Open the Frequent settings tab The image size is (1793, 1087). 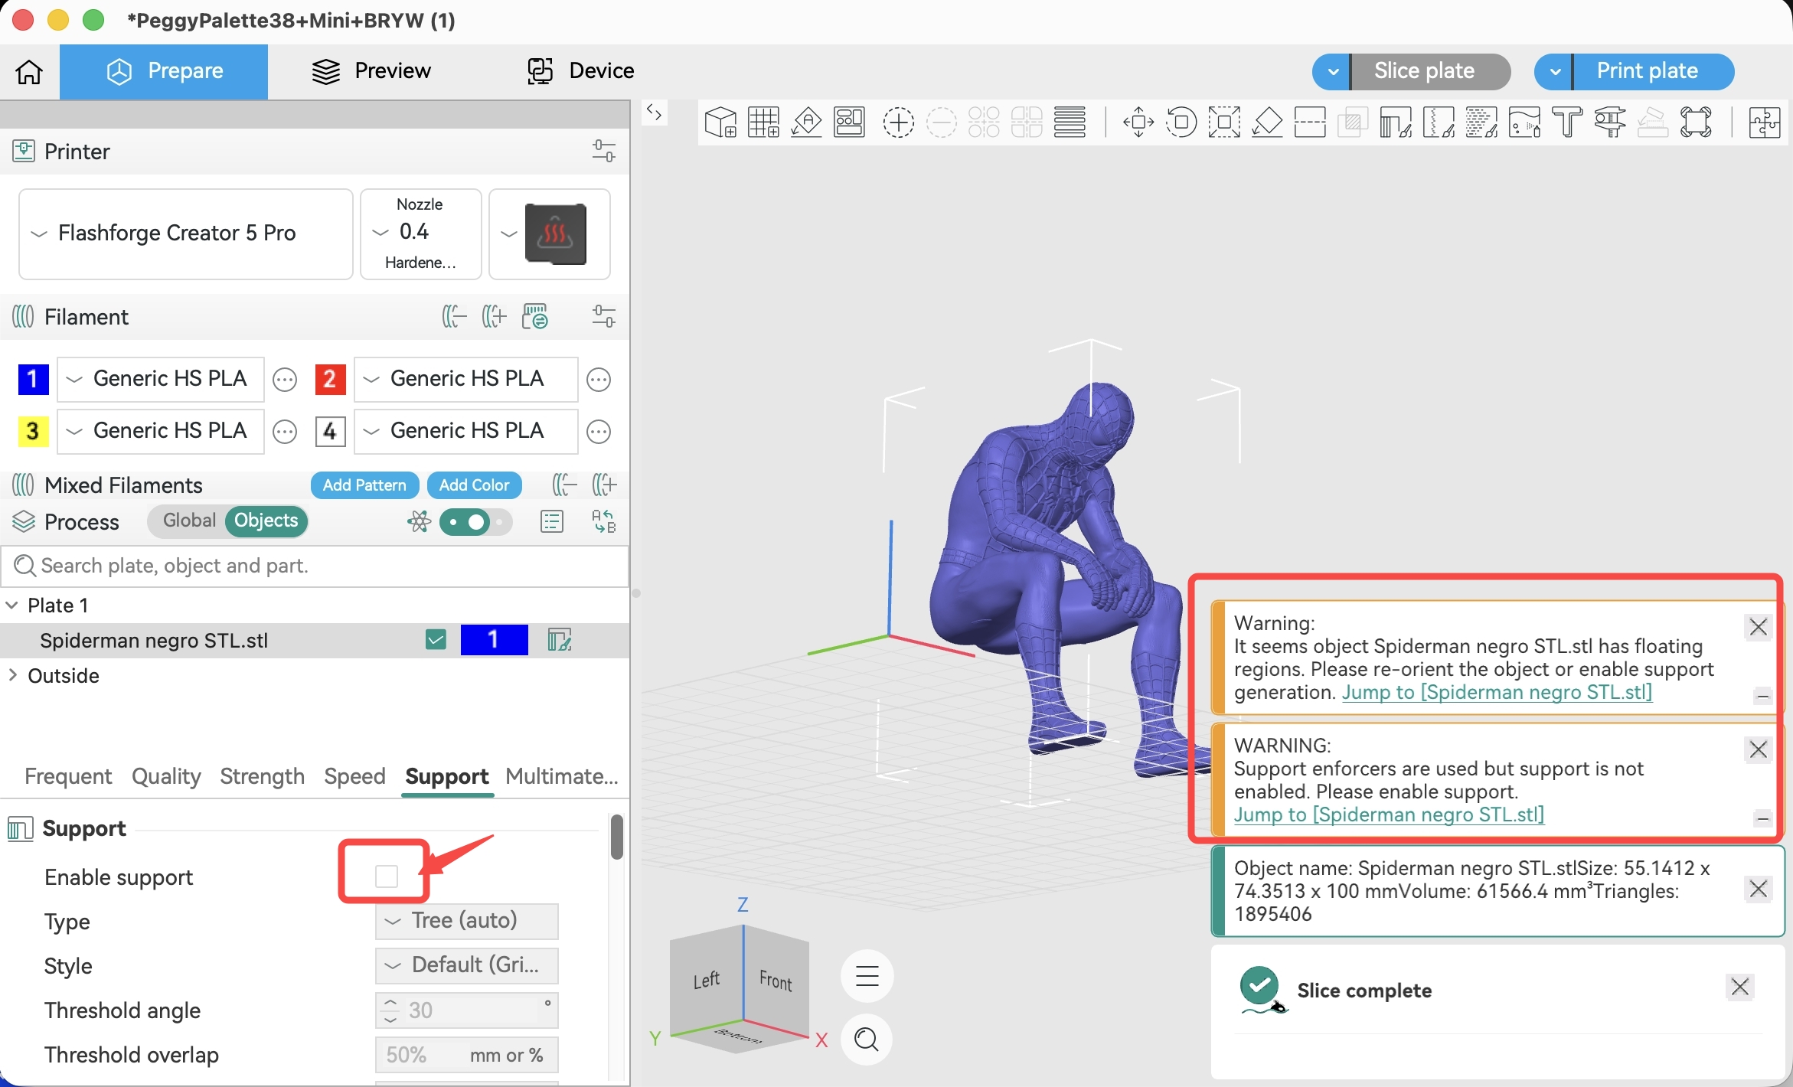tap(68, 776)
